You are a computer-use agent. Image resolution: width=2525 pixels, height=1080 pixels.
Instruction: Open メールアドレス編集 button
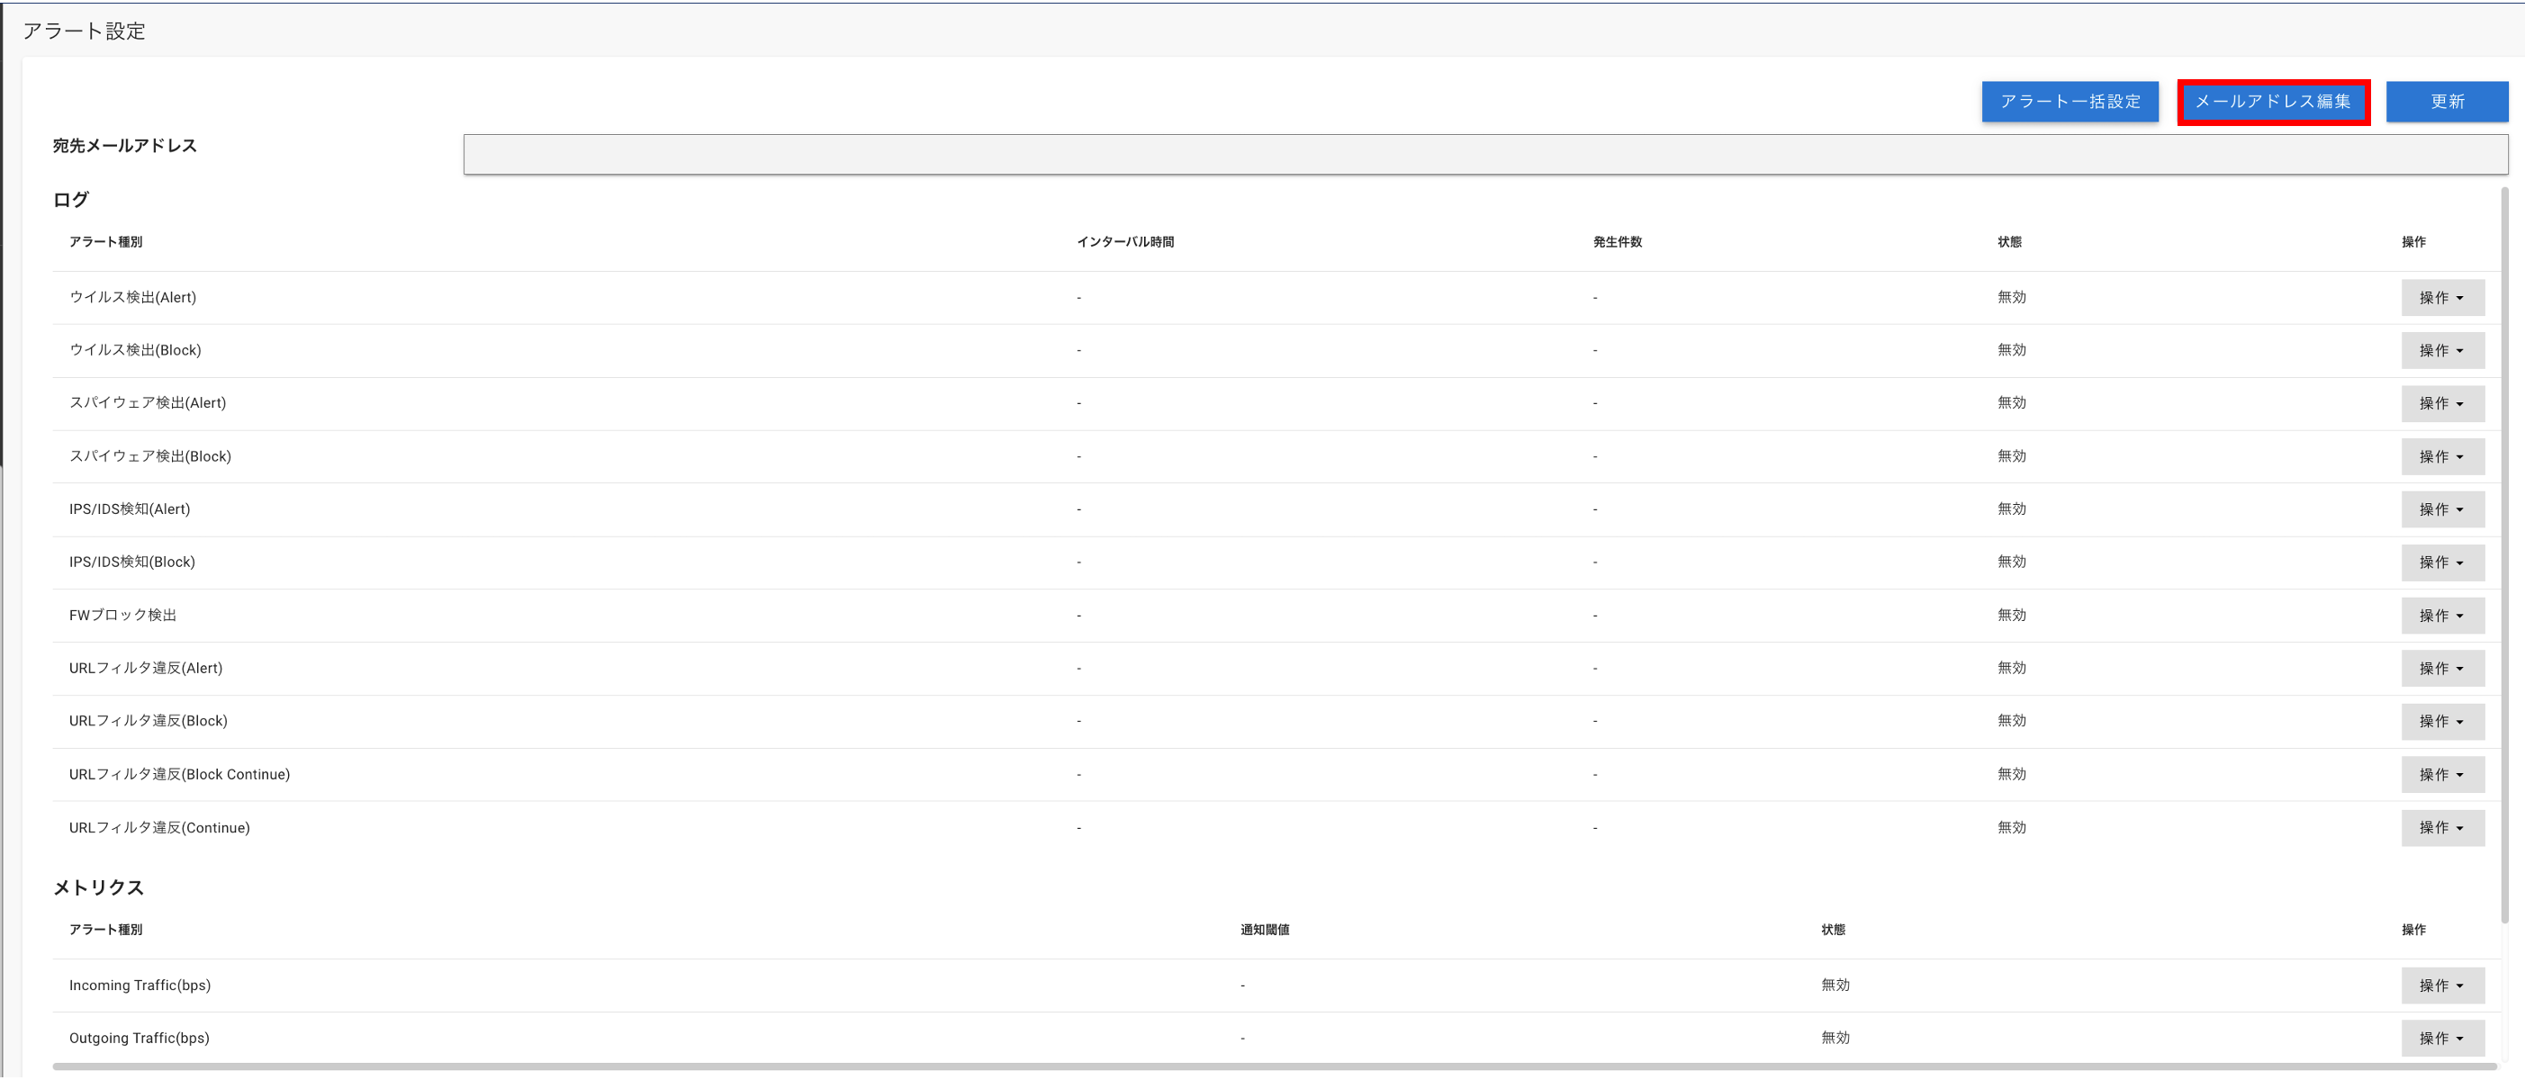[2273, 102]
